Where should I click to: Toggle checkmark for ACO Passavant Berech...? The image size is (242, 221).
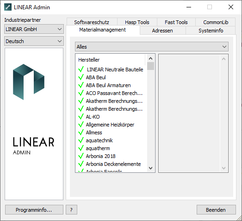point(81,93)
